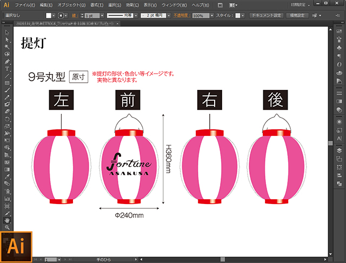346x263 pixels.
Task: Choose the Mesh tool
Action: (7, 162)
